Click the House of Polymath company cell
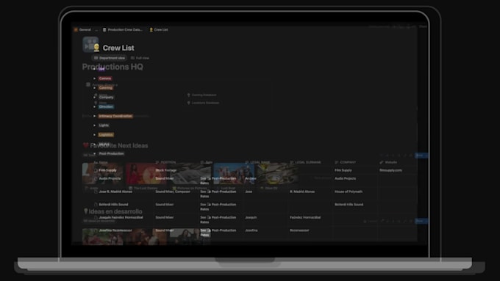 pyautogui.click(x=349, y=191)
